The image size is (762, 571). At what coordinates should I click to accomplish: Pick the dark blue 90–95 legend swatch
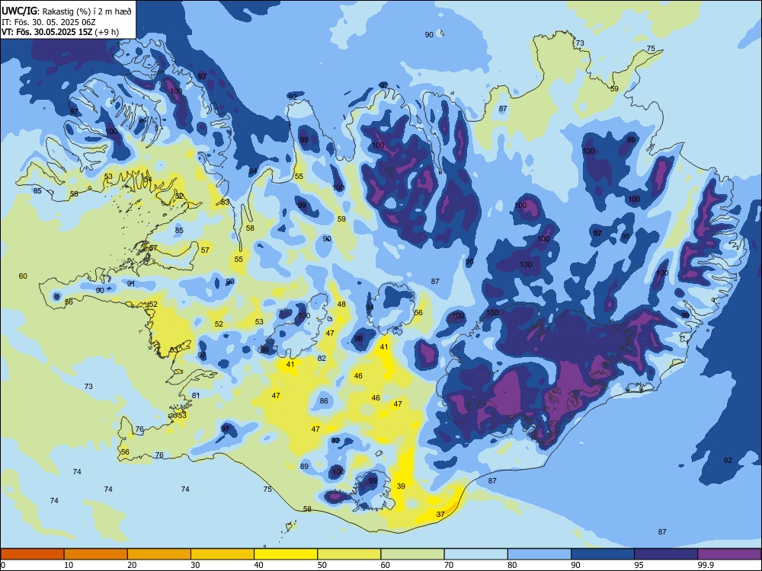point(603,554)
